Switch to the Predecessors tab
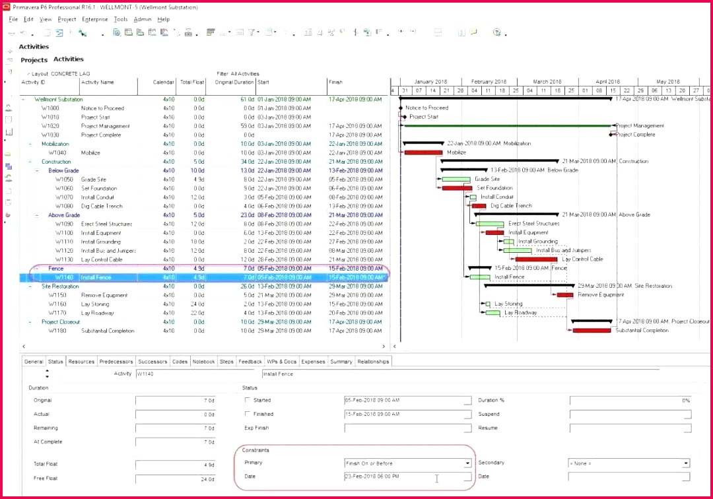Screen dimensions: 713x499 point(116,362)
